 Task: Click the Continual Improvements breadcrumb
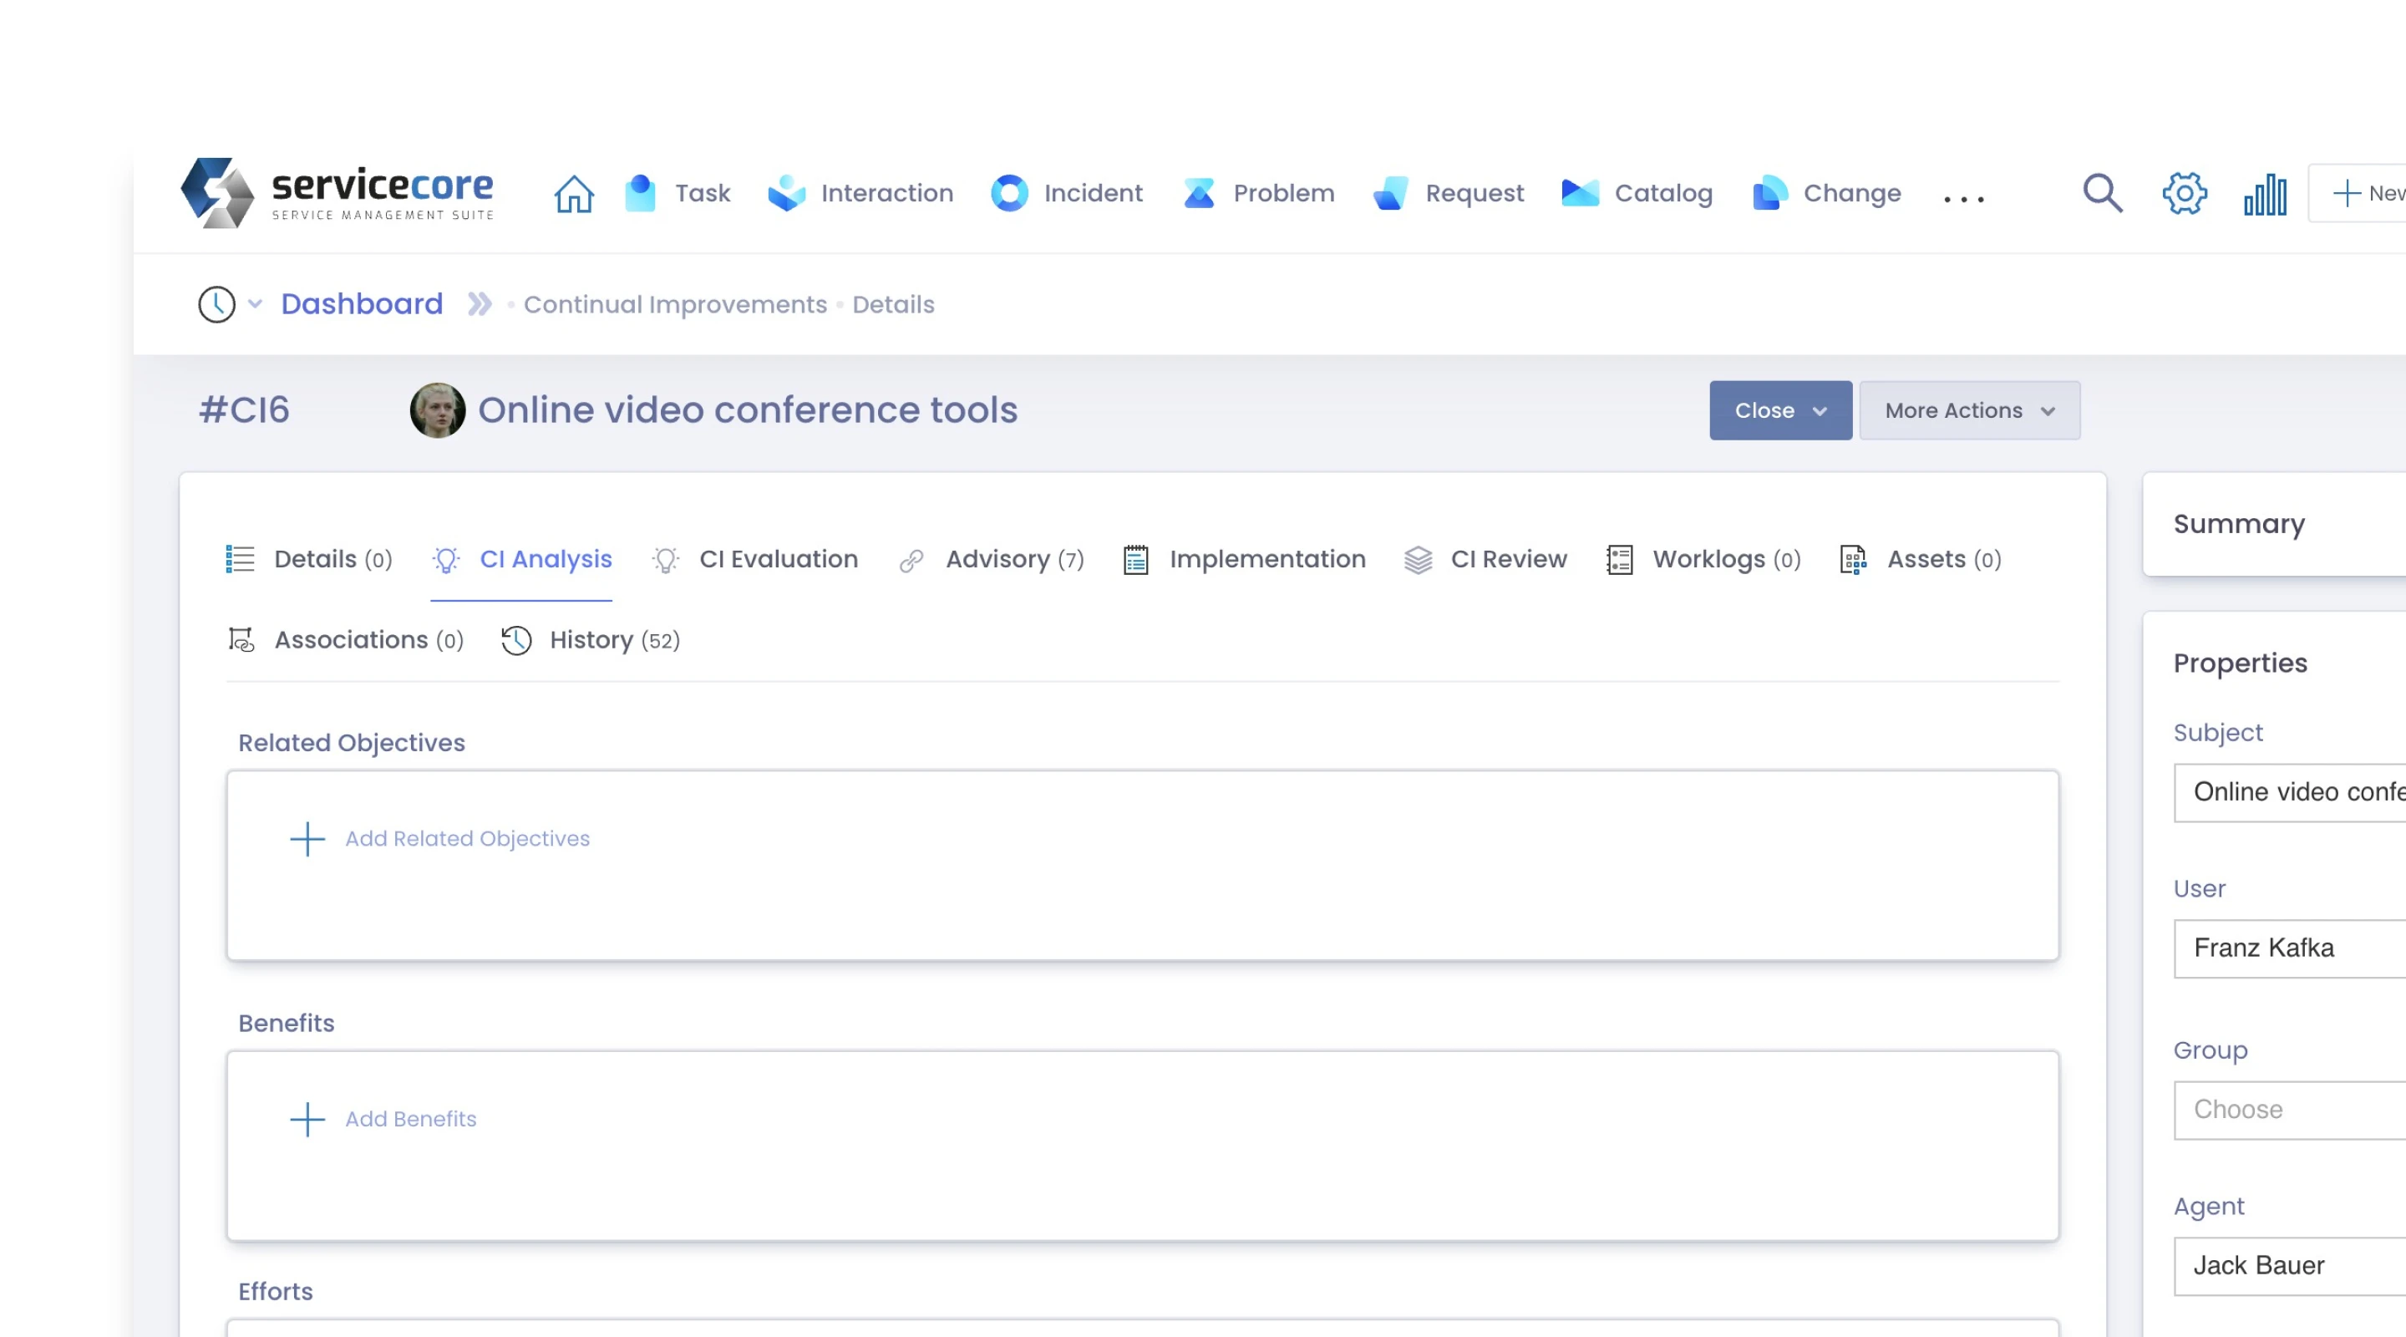click(x=675, y=305)
